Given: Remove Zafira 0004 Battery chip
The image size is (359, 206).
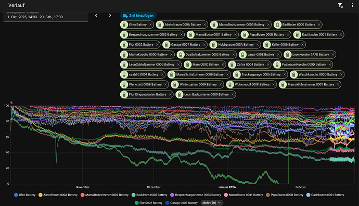Looking at the screenshot, I should [x=268, y=65].
